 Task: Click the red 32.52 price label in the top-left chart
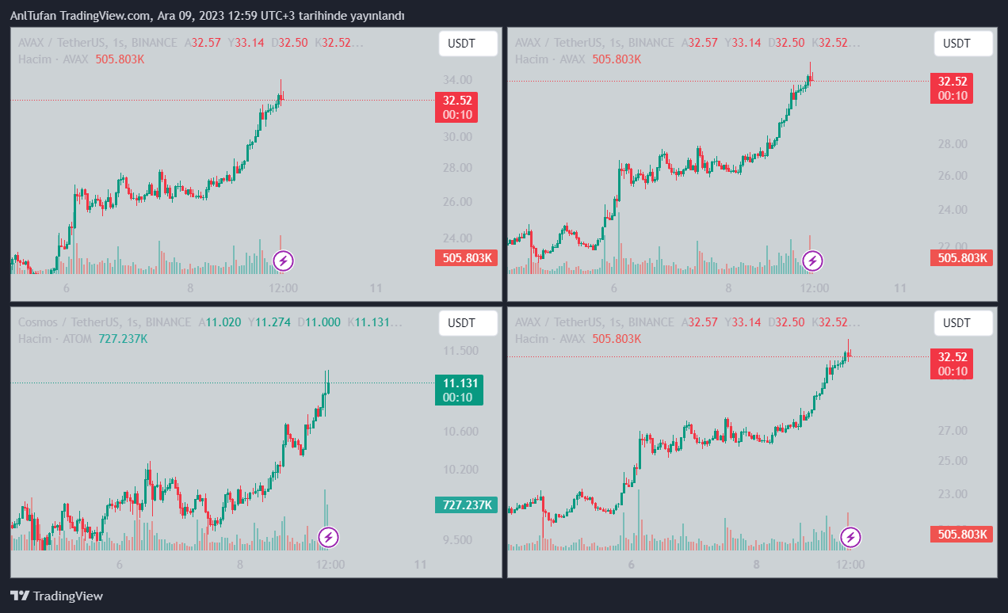[x=456, y=101]
